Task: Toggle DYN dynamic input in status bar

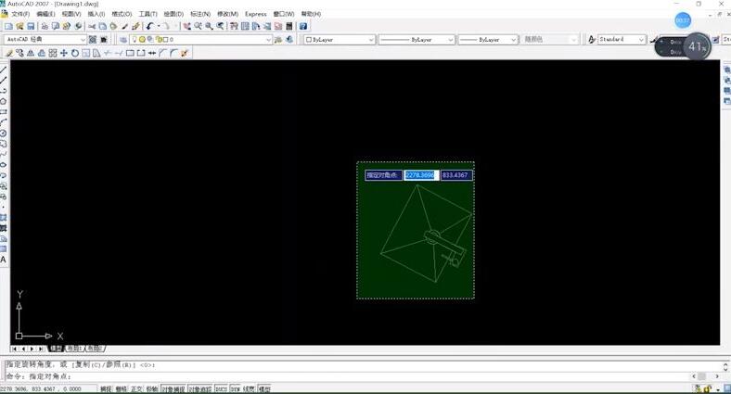Action: 235,388
